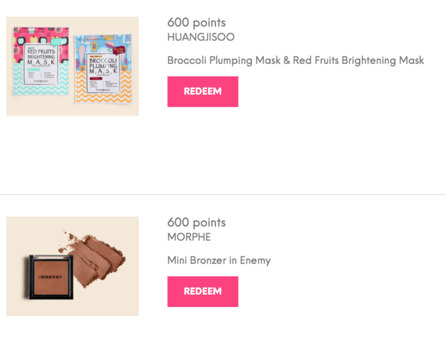The image size is (446, 341).
Task: Click 600 points above MORPHE
Action: (x=197, y=222)
